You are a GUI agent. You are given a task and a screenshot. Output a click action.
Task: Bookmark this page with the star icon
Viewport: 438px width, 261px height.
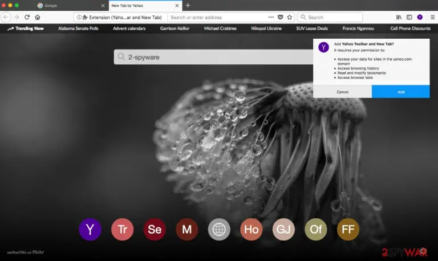coord(290,17)
